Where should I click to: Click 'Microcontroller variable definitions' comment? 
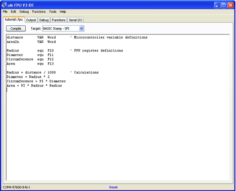point(111,37)
